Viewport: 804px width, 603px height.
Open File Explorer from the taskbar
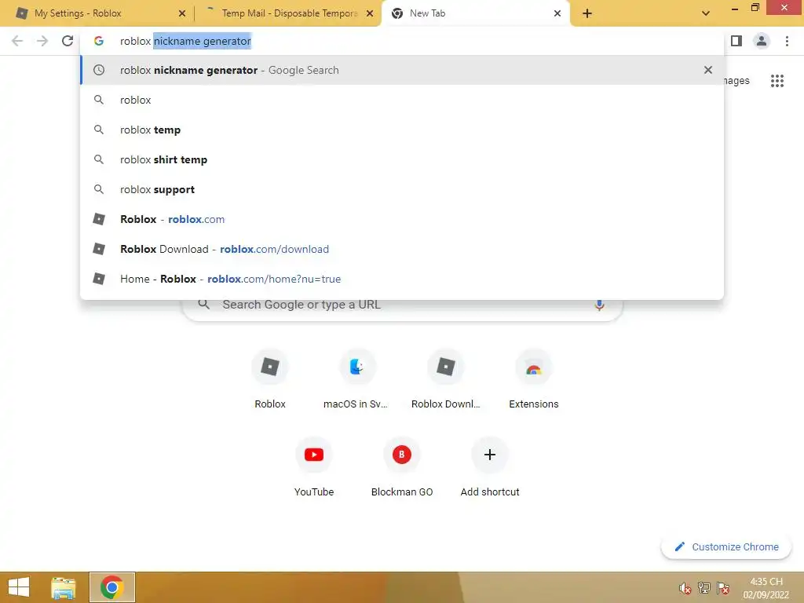coord(64,587)
